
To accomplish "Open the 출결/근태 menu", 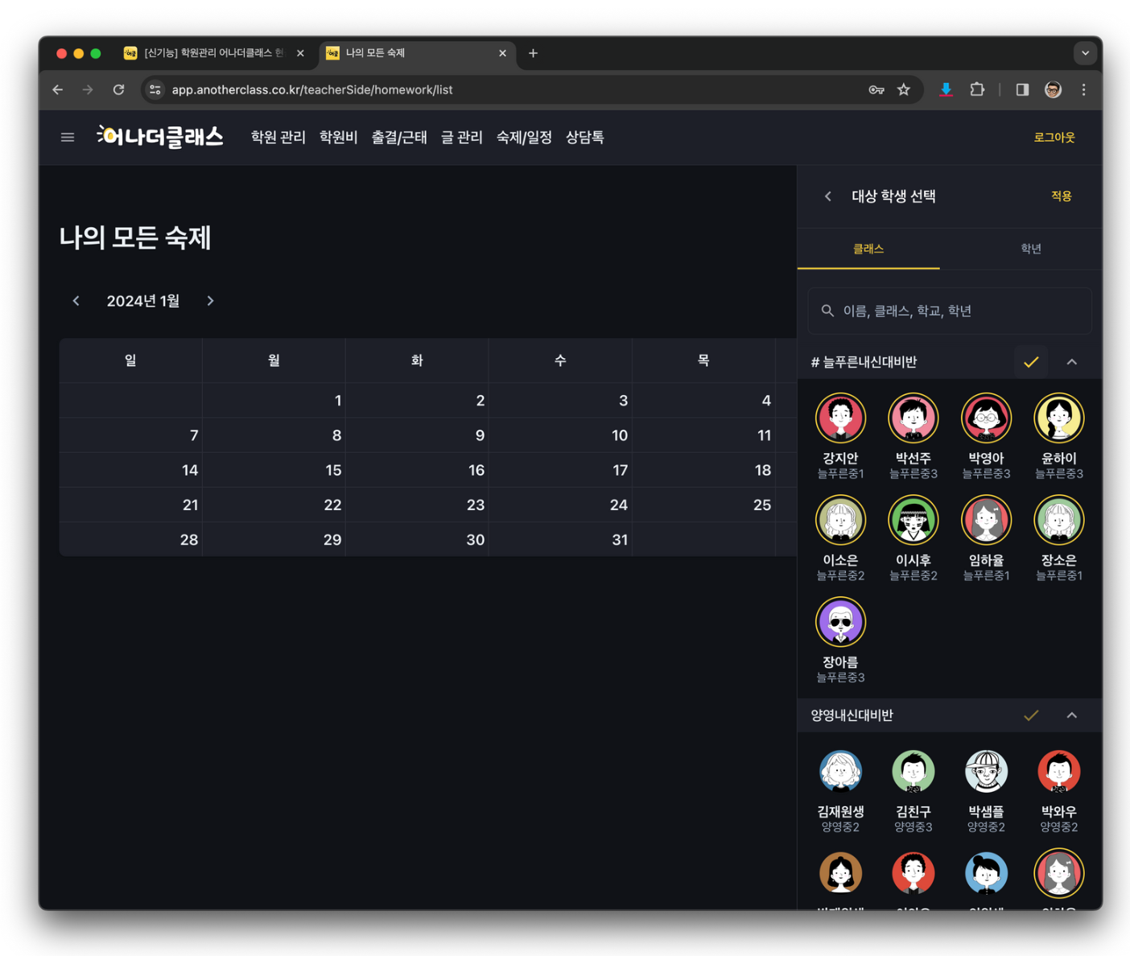I will click(399, 138).
